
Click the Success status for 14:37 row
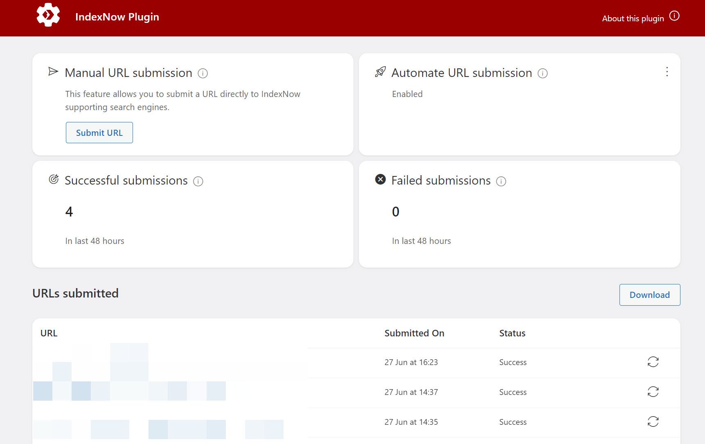(513, 392)
